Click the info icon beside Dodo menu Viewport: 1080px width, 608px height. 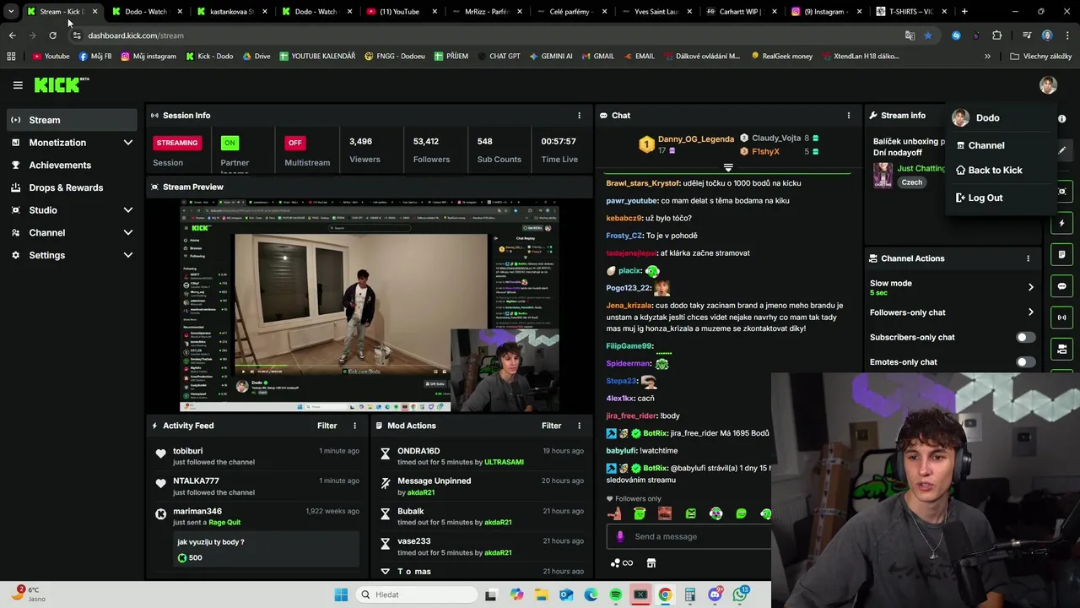(1062, 119)
